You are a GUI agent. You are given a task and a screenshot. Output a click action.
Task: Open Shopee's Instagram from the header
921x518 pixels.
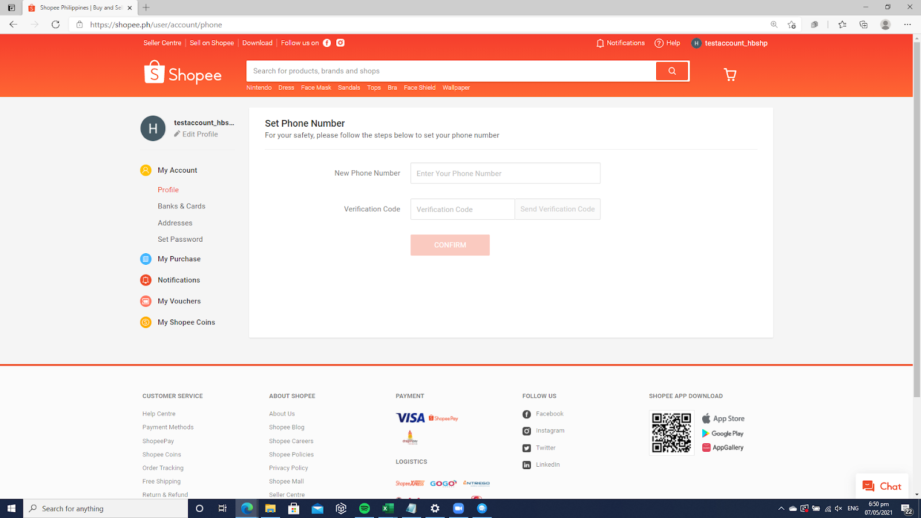coord(340,43)
